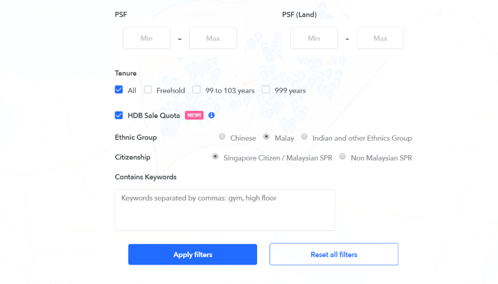
Task: Toggle the HDB Sale Quota checkbox
Action: 119,115
